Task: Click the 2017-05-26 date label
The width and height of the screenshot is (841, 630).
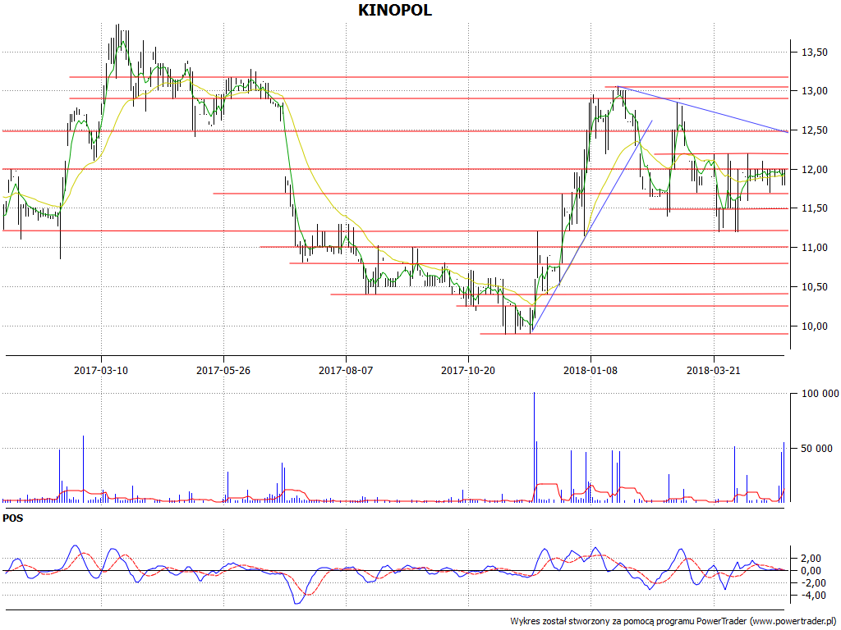Action: [223, 370]
